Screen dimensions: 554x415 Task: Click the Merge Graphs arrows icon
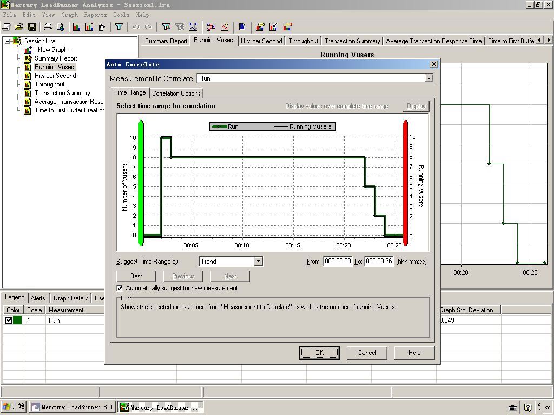point(211,27)
